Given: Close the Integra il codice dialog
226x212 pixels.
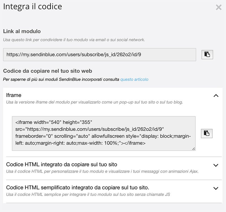Looking at the screenshot, I should point(218,7).
